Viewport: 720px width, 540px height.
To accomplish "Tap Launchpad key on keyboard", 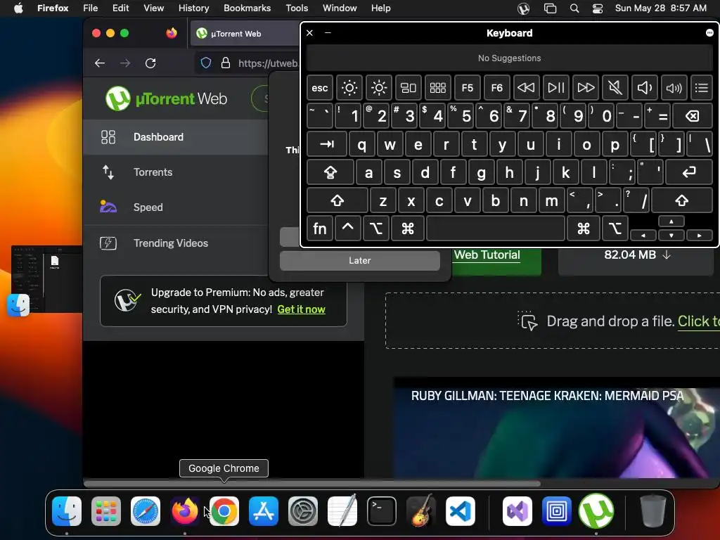I will click(x=437, y=88).
